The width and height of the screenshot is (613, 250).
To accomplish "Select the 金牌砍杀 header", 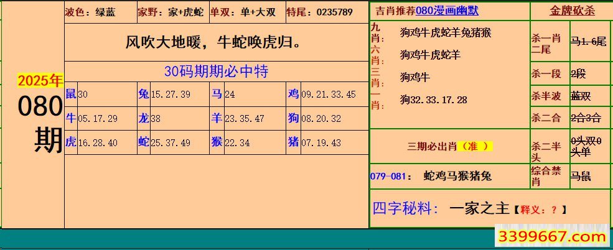I will pos(571,11).
